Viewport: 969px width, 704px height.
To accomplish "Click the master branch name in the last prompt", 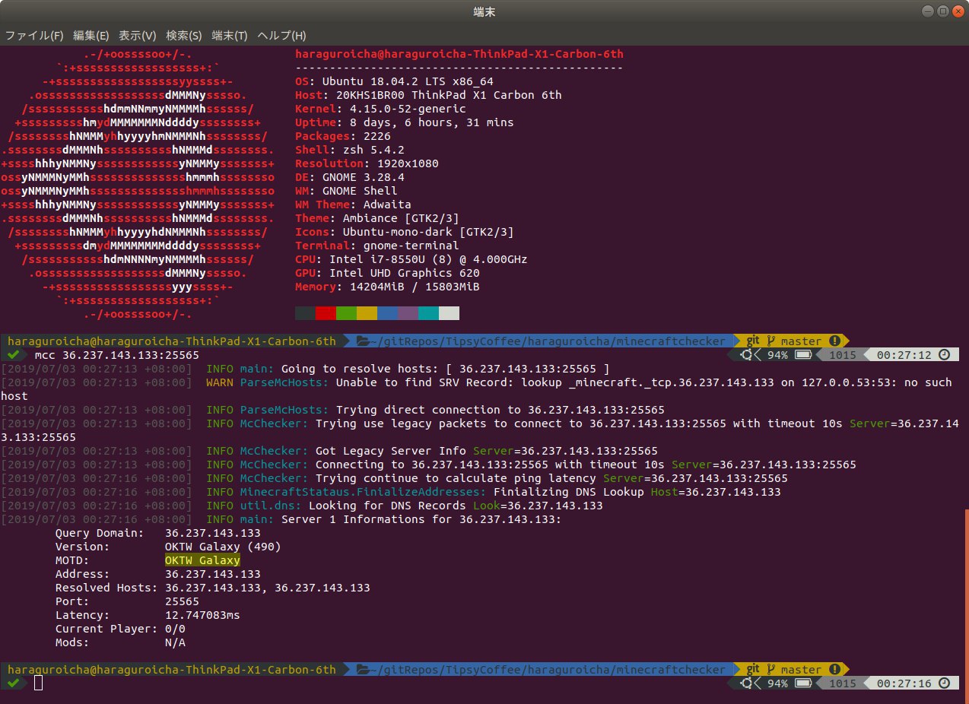I will click(801, 670).
